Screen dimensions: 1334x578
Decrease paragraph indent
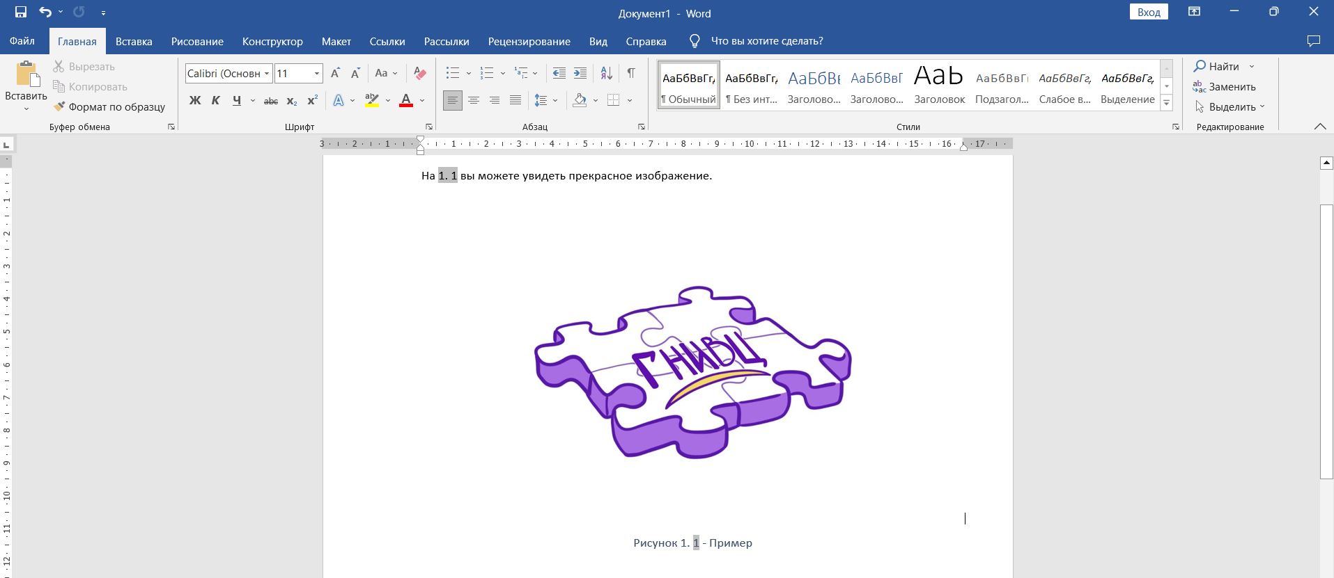(x=559, y=73)
